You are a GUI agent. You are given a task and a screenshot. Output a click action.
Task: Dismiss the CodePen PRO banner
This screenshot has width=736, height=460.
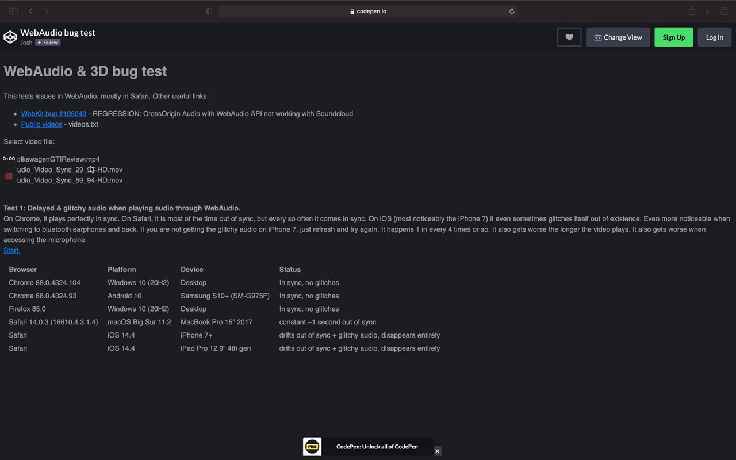437,451
